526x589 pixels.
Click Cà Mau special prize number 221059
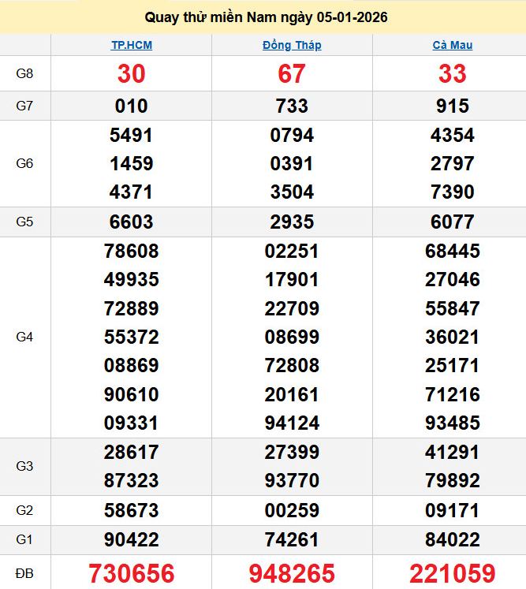[x=453, y=573]
